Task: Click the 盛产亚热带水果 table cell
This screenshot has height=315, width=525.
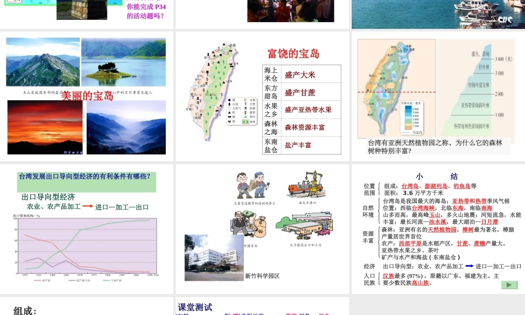Action: pyautogui.click(x=311, y=110)
